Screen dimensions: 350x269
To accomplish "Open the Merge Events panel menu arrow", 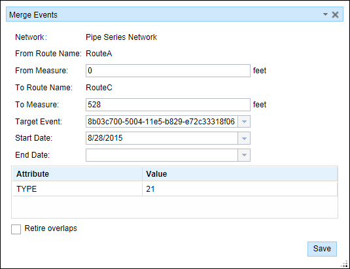I will coord(325,14).
